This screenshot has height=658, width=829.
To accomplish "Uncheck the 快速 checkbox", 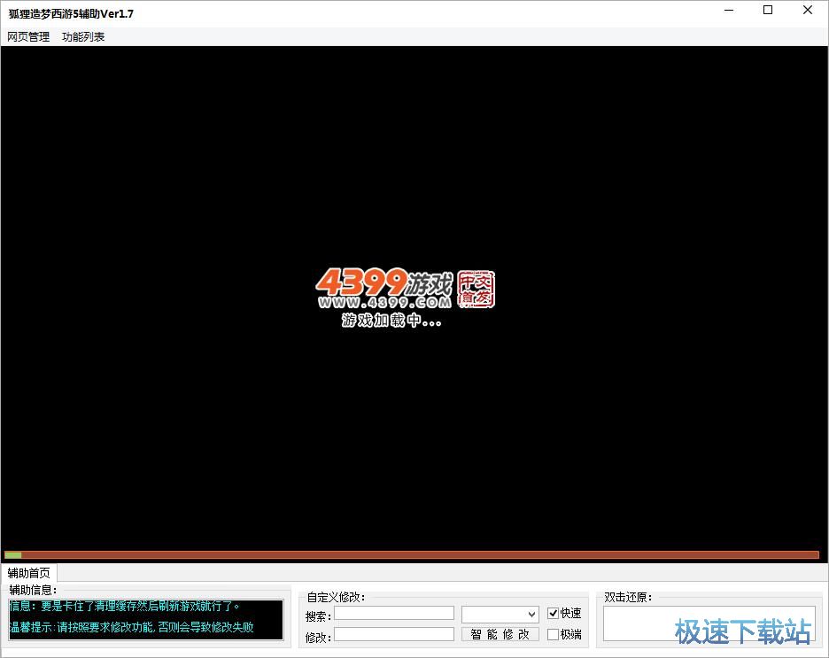I will pos(554,613).
